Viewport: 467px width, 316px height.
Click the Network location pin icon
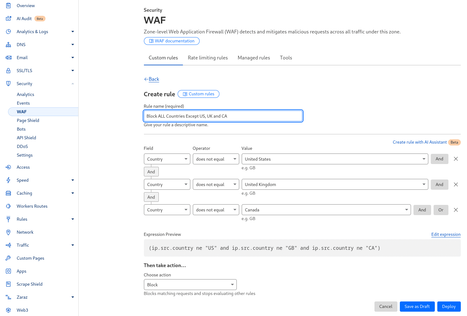tap(8, 232)
